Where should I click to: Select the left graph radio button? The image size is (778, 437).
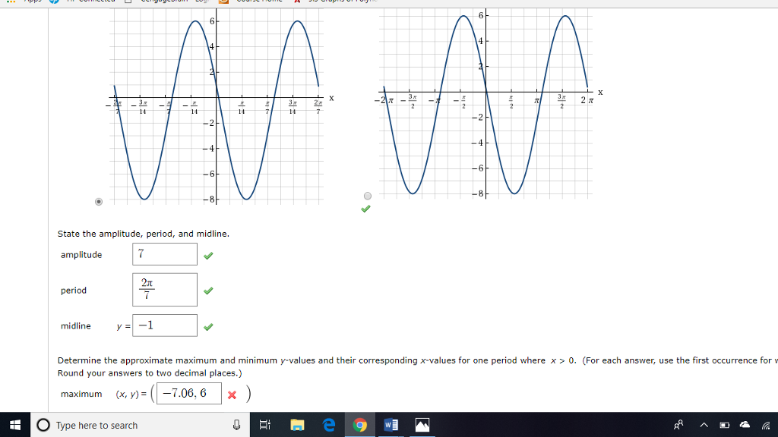[99, 201]
